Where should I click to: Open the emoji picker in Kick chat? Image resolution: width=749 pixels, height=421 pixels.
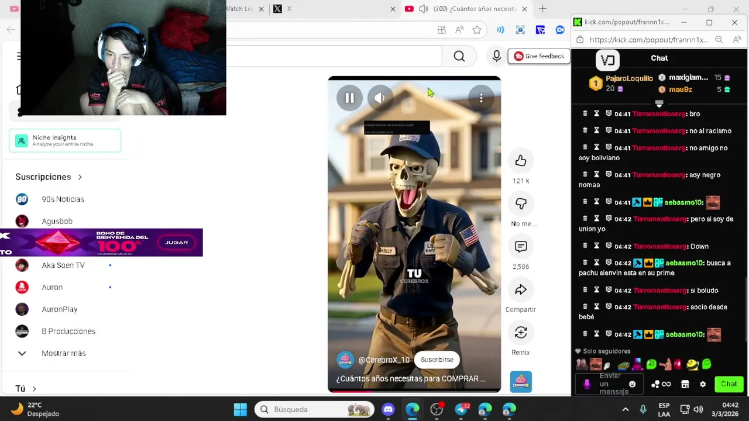coord(632,384)
